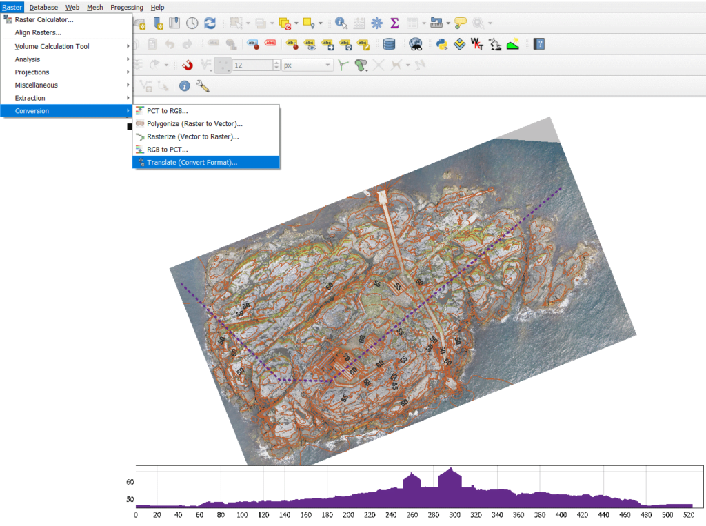Click the WKT plugin icon
Screen dimensions: 706x526
(x=476, y=44)
